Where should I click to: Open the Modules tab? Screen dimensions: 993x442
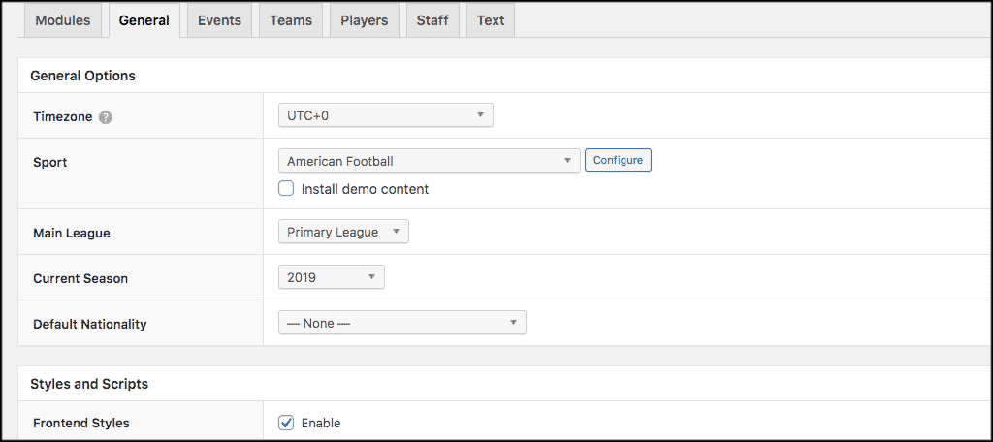point(62,20)
